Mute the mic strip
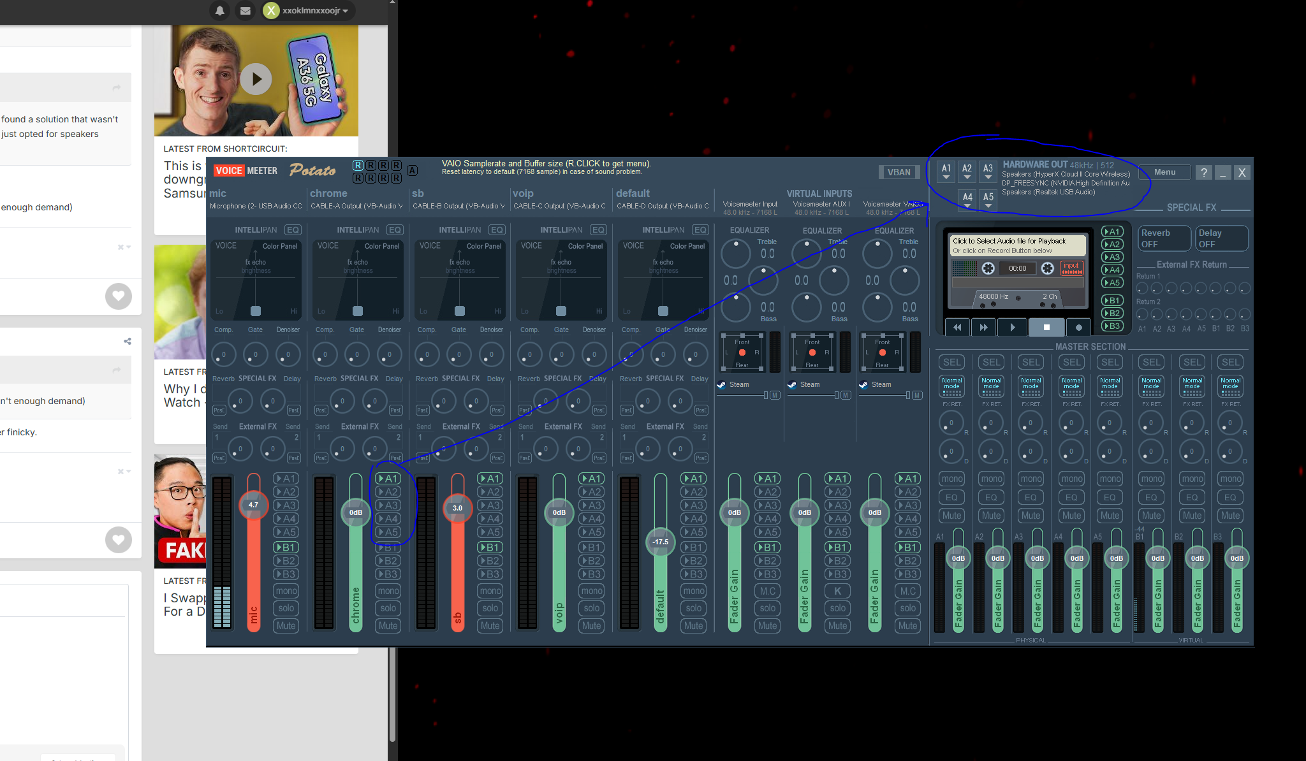This screenshot has height=761, width=1306. 286,626
